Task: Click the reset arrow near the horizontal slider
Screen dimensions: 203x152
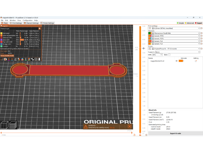Action: (x=134, y=135)
